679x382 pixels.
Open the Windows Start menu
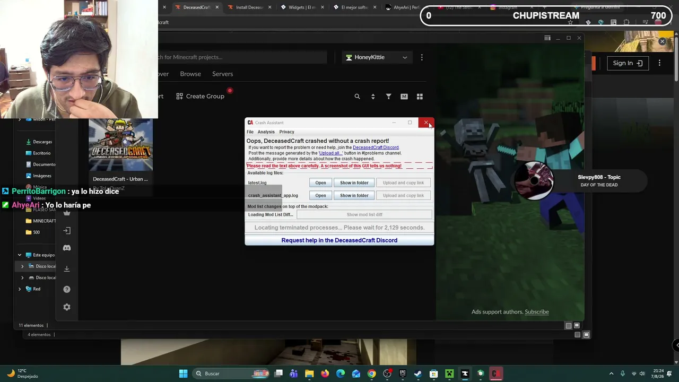183,374
